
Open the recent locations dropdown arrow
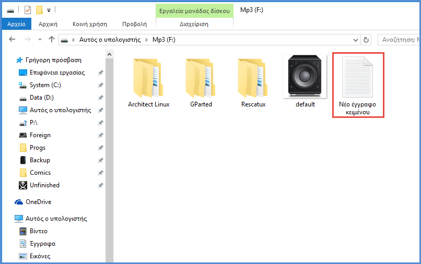[40, 40]
